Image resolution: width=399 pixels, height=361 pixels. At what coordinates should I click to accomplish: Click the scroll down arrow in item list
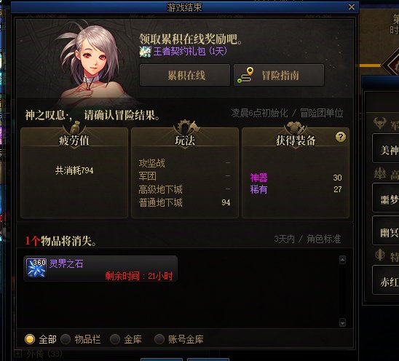click(x=342, y=322)
